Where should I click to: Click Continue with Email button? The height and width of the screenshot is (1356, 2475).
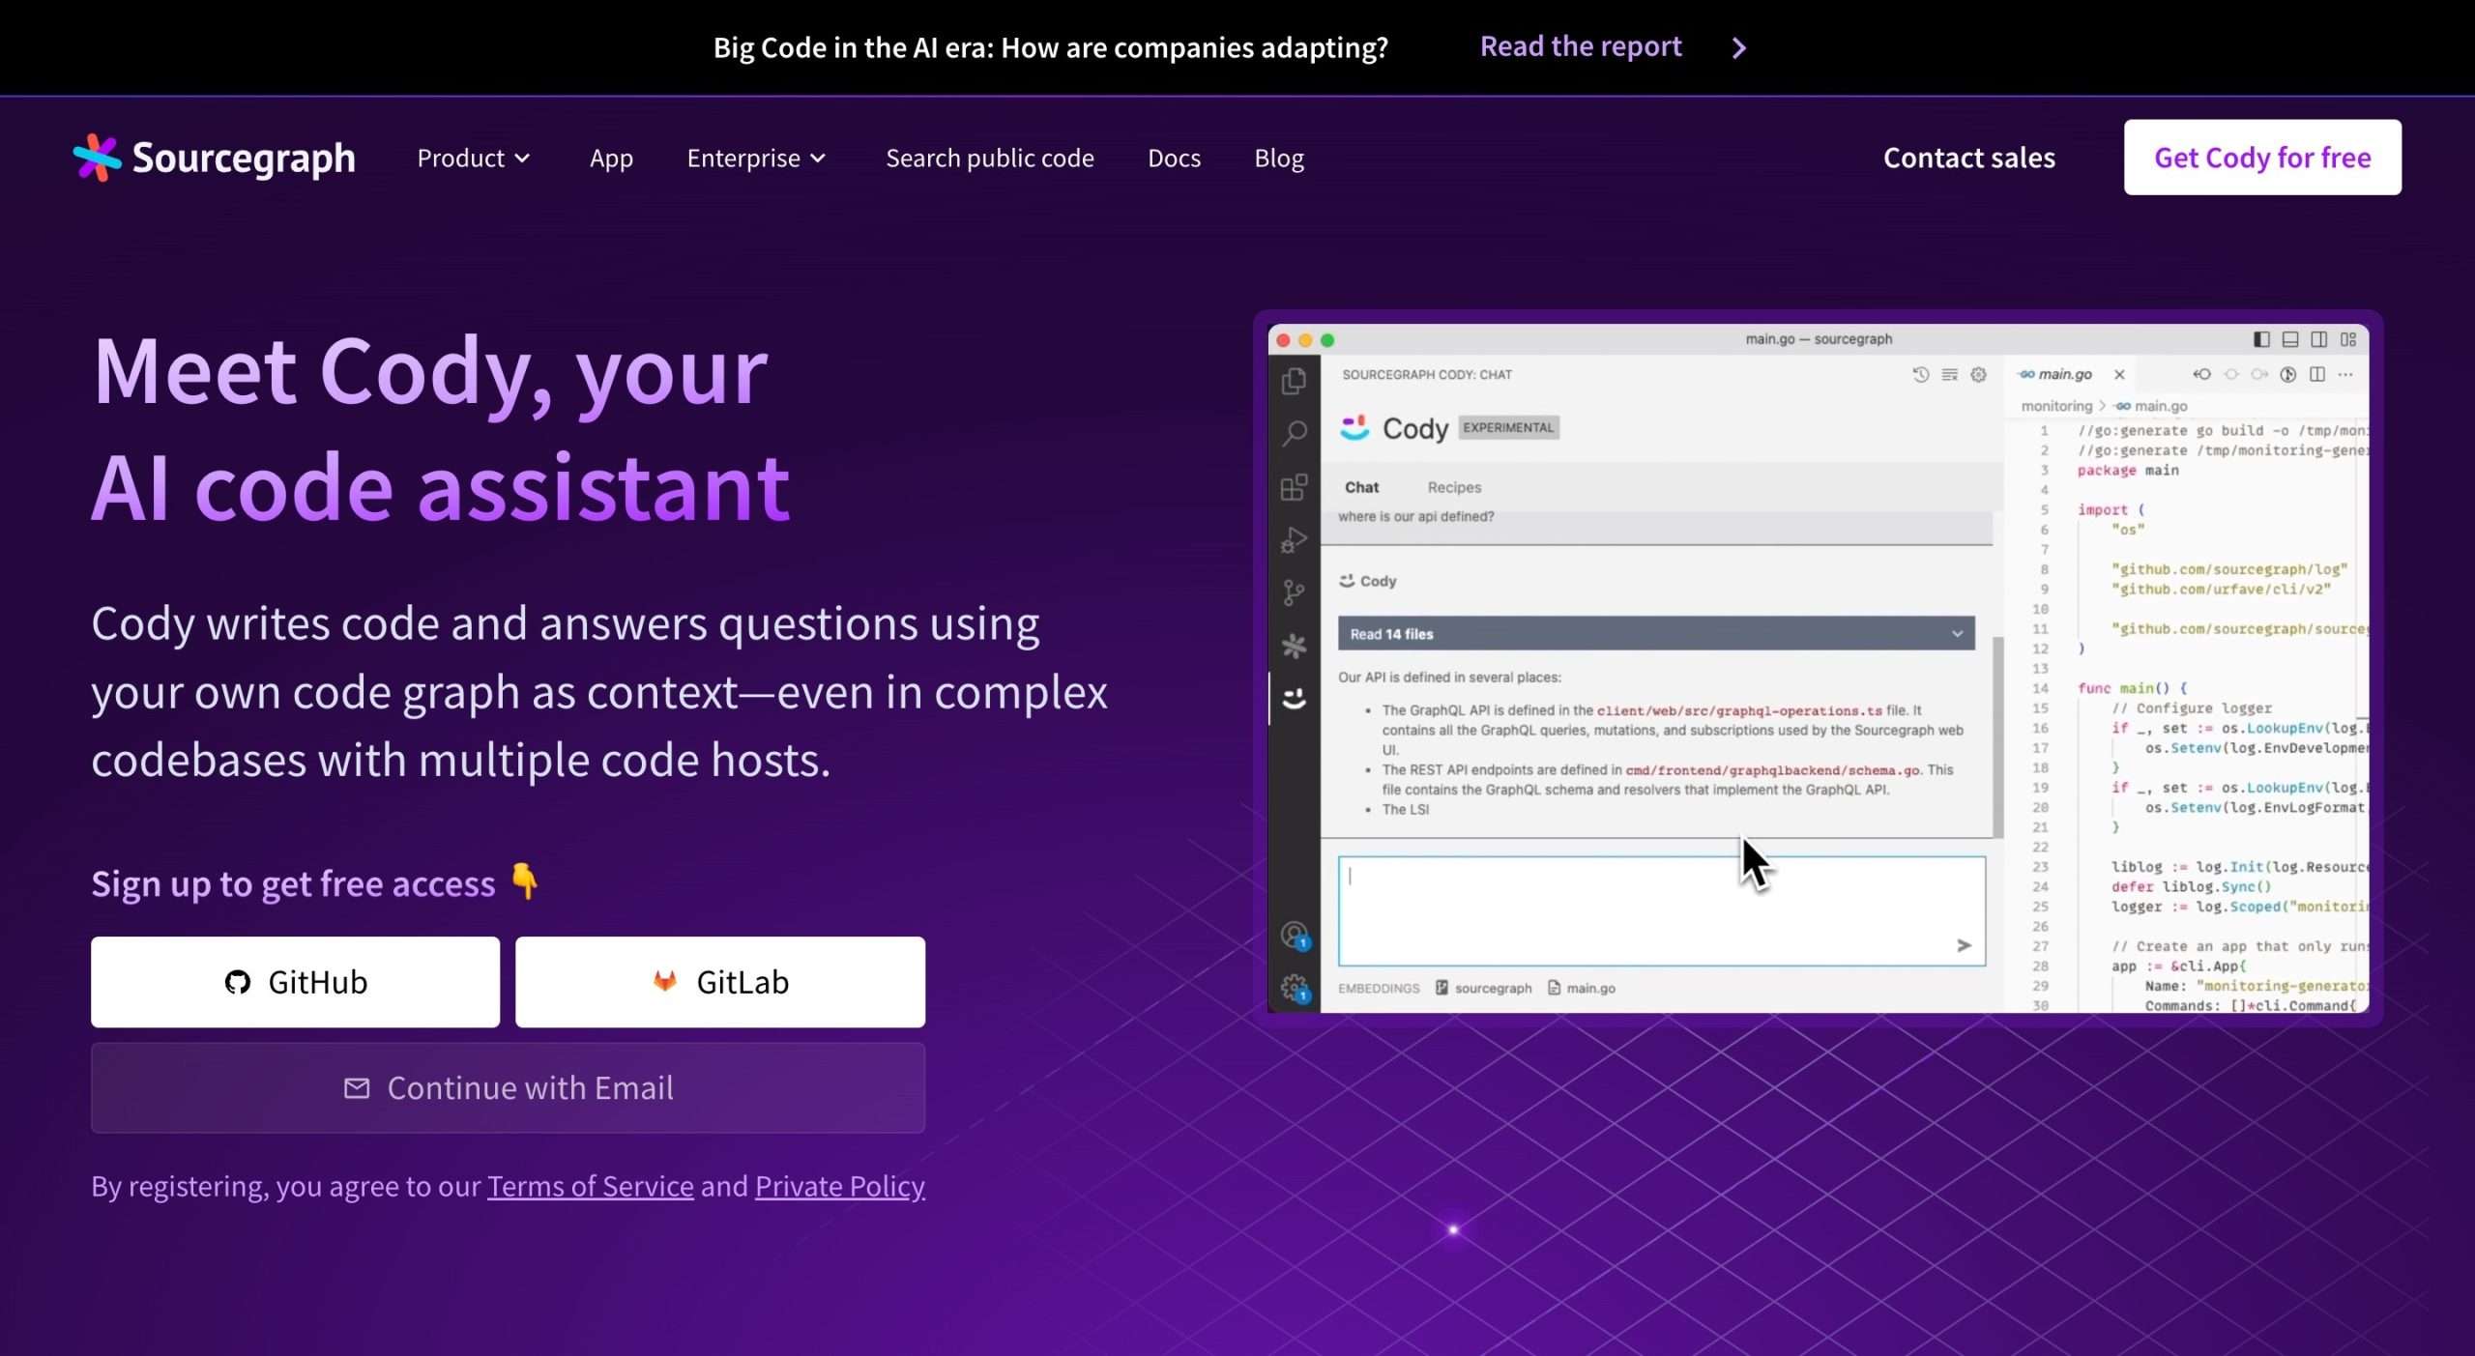tap(508, 1088)
